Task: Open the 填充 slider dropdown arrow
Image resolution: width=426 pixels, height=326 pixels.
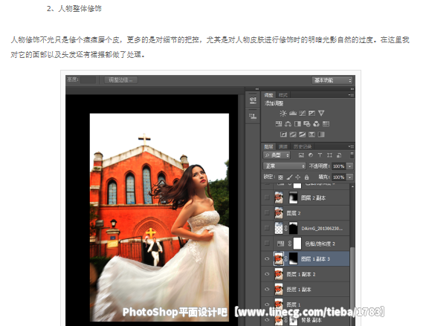Action: tap(350, 177)
